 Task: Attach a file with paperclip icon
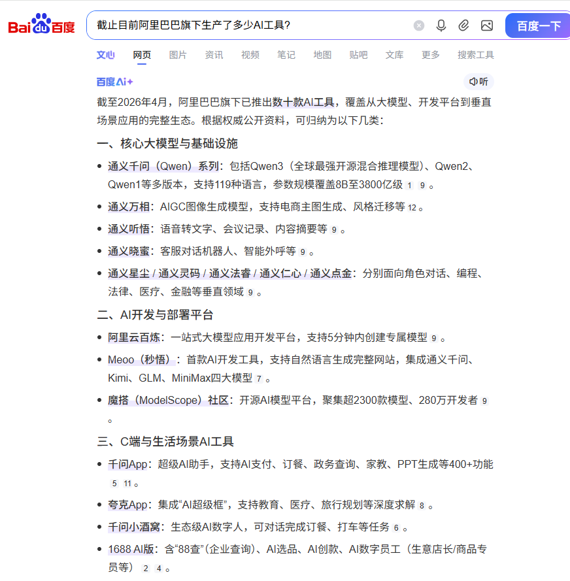(x=463, y=25)
